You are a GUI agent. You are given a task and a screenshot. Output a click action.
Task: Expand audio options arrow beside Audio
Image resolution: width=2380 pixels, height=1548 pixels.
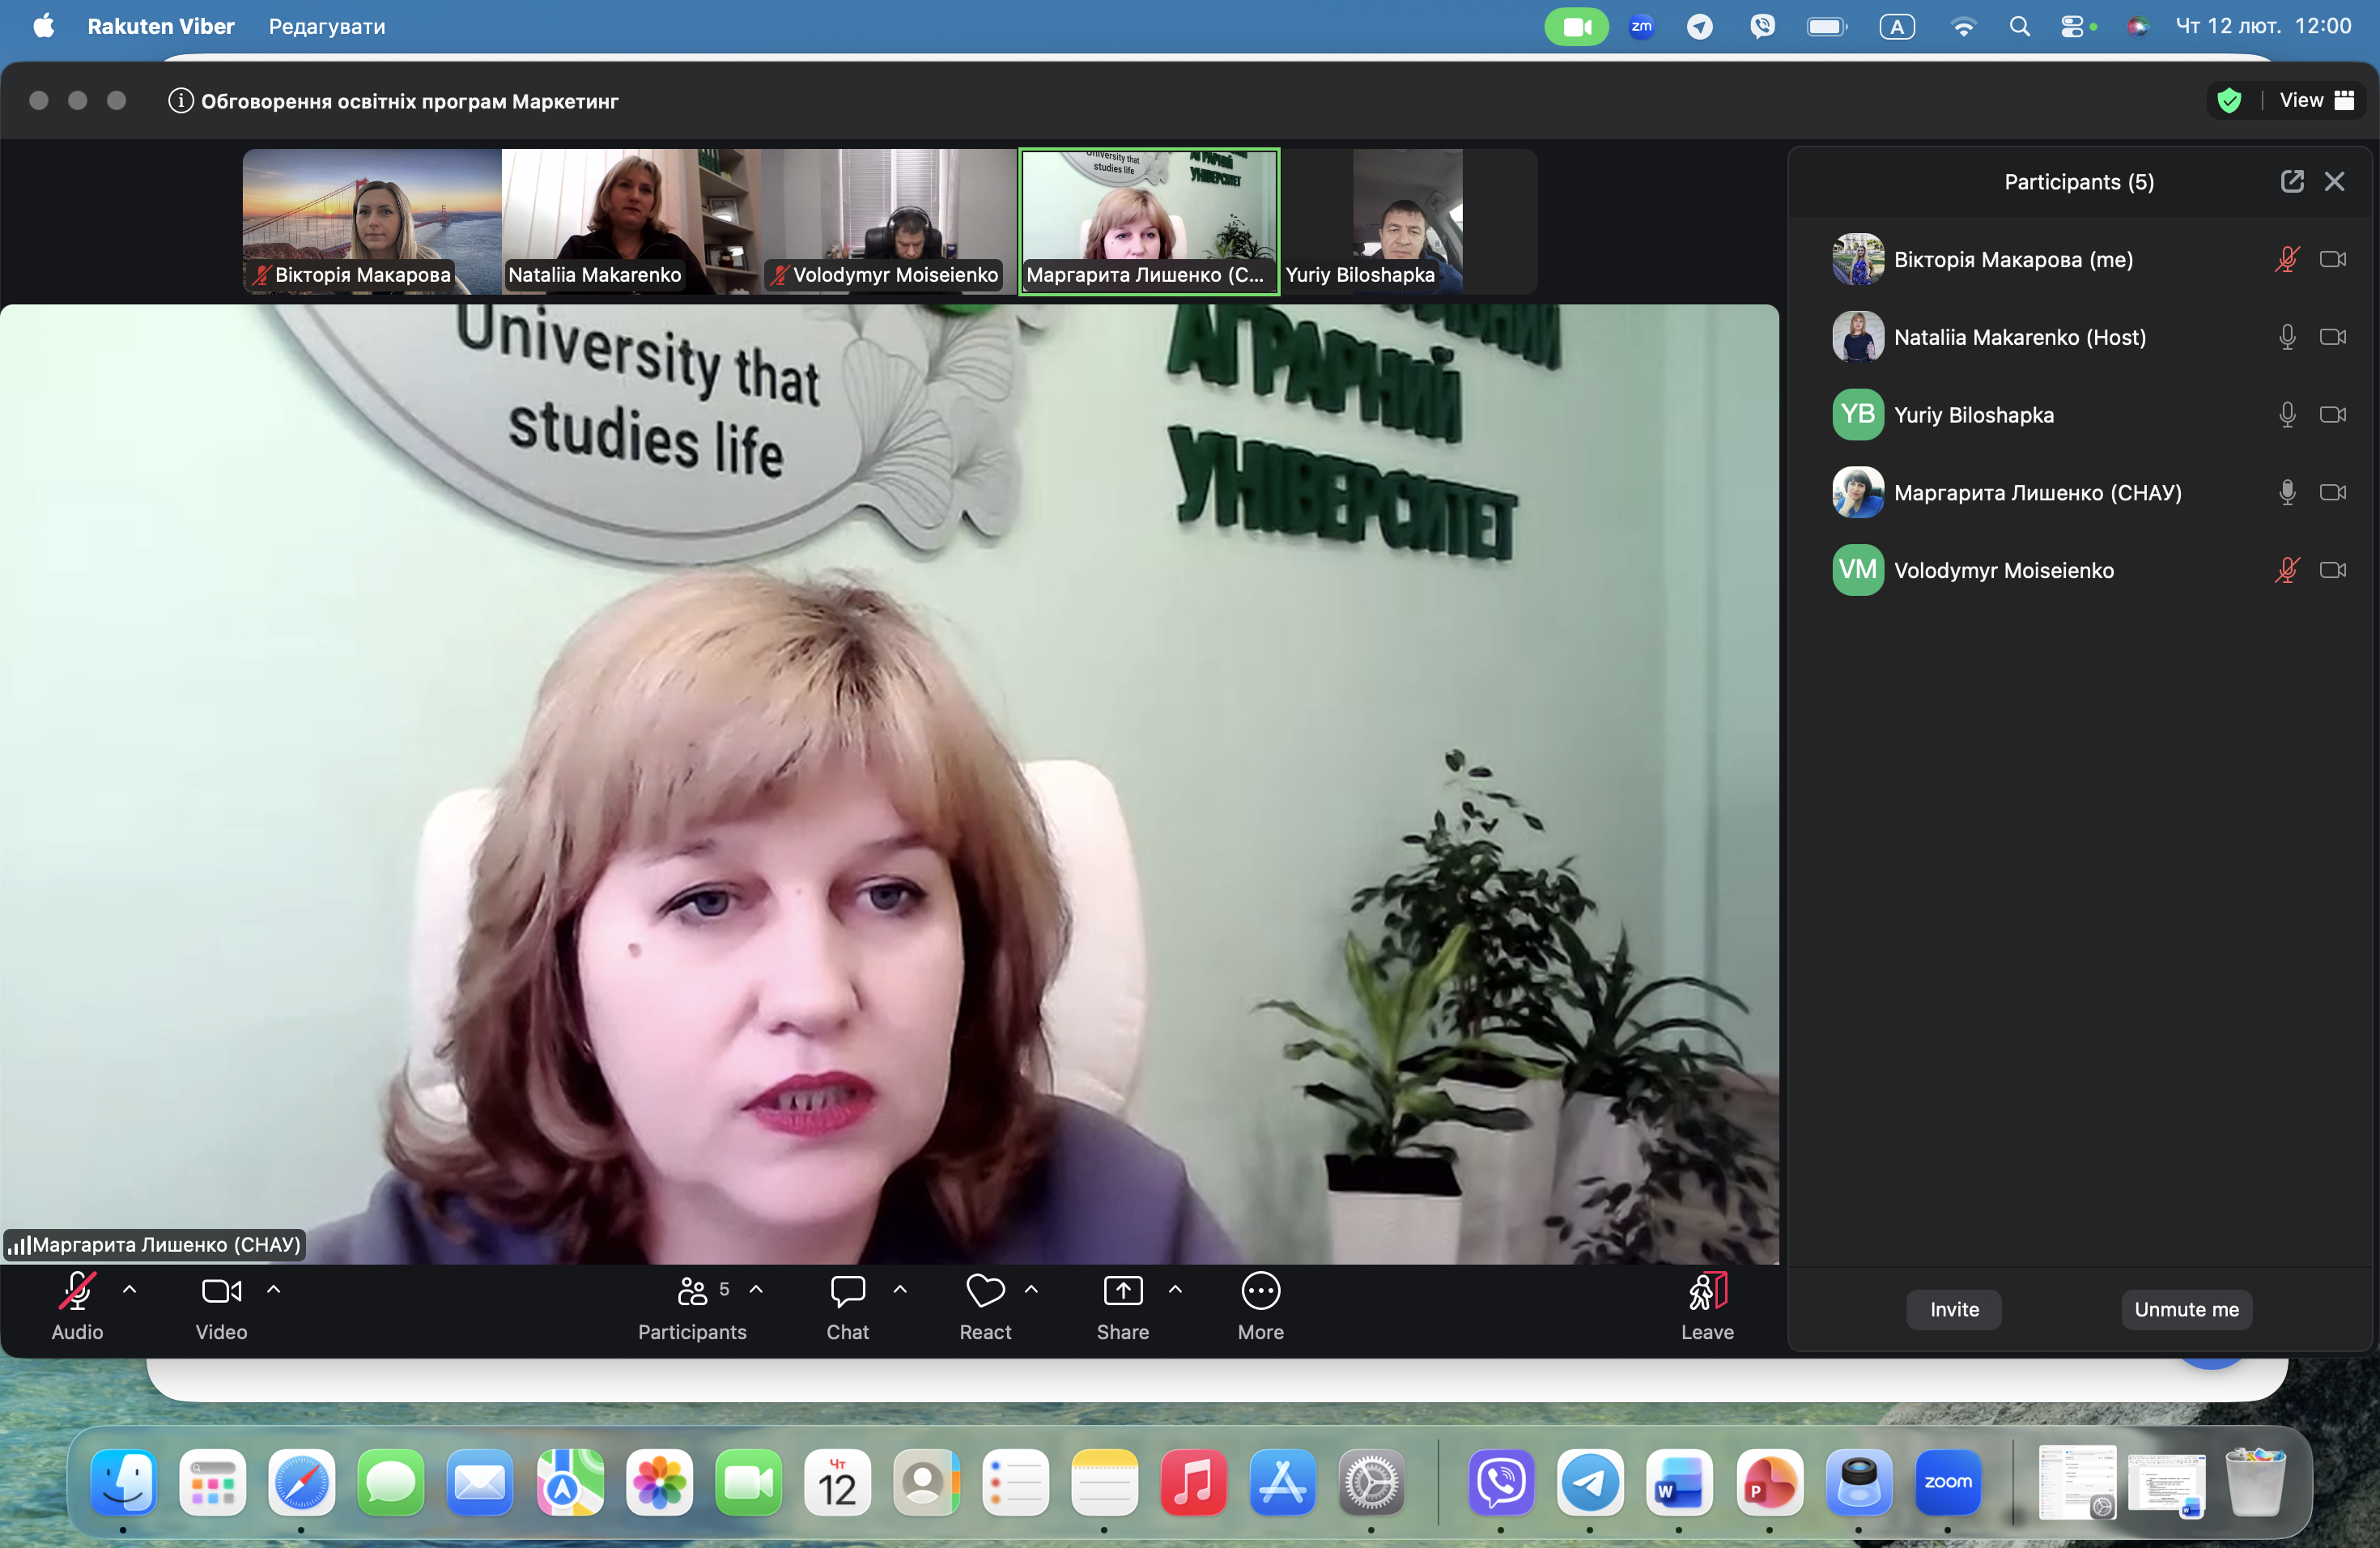pyautogui.click(x=129, y=1289)
